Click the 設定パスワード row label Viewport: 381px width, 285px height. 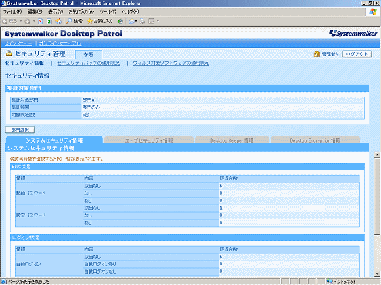coord(30,215)
